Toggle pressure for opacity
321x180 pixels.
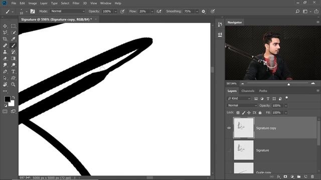(x=122, y=11)
